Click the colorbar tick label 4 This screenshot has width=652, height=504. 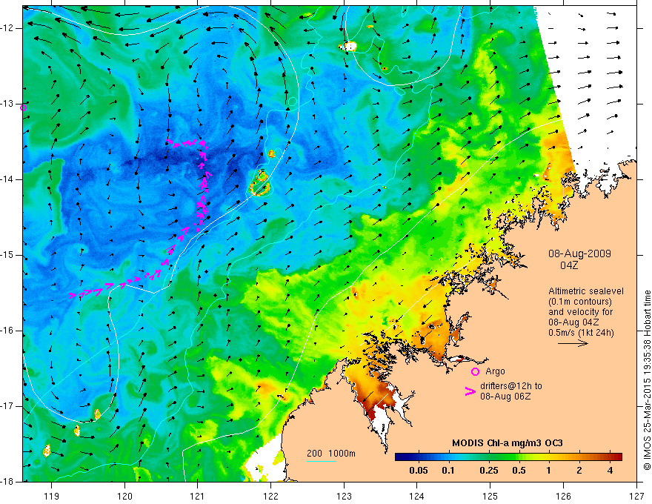(610, 471)
